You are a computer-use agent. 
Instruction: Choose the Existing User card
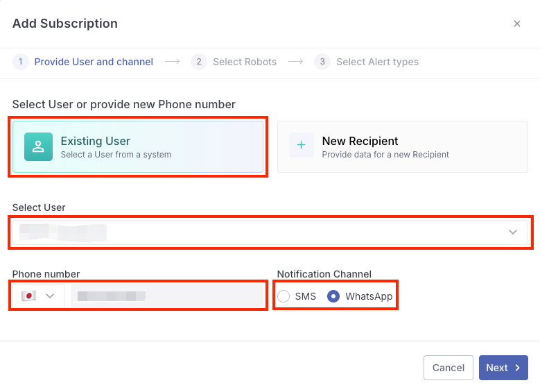tap(139, 146)
